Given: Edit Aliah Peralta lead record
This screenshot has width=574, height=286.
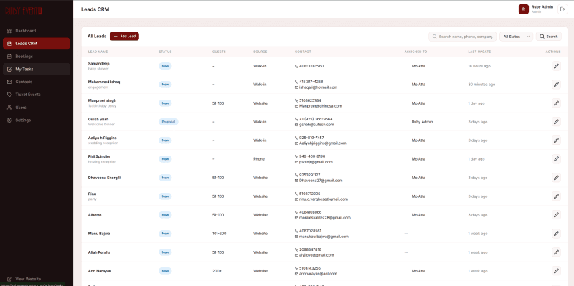Looking at the screenshot, I should point(556,252).
